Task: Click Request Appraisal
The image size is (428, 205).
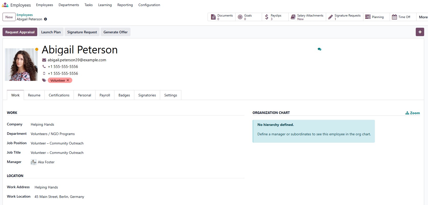Action: [x=20, y=32]
